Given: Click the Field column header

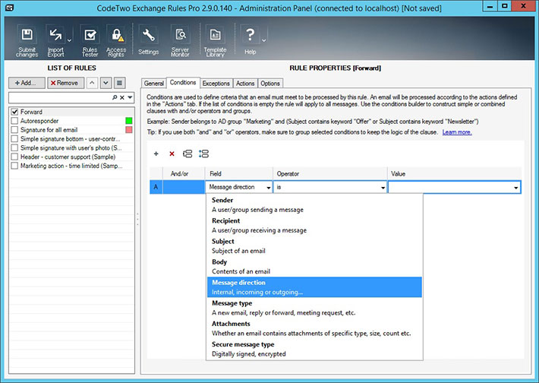Looking at the screenshot, I should point(239,174).
